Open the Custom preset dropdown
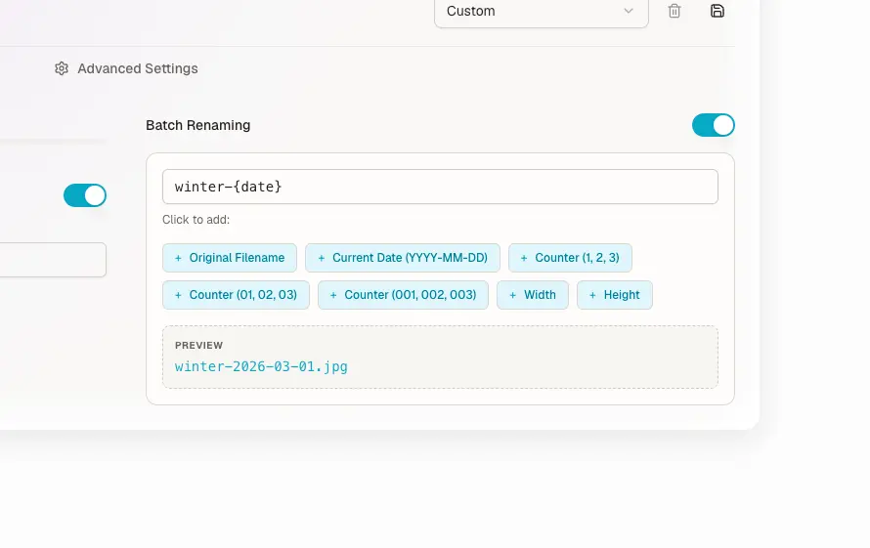Image resolution: width=870 pixels, height=548 pixels. pos(541,12)
